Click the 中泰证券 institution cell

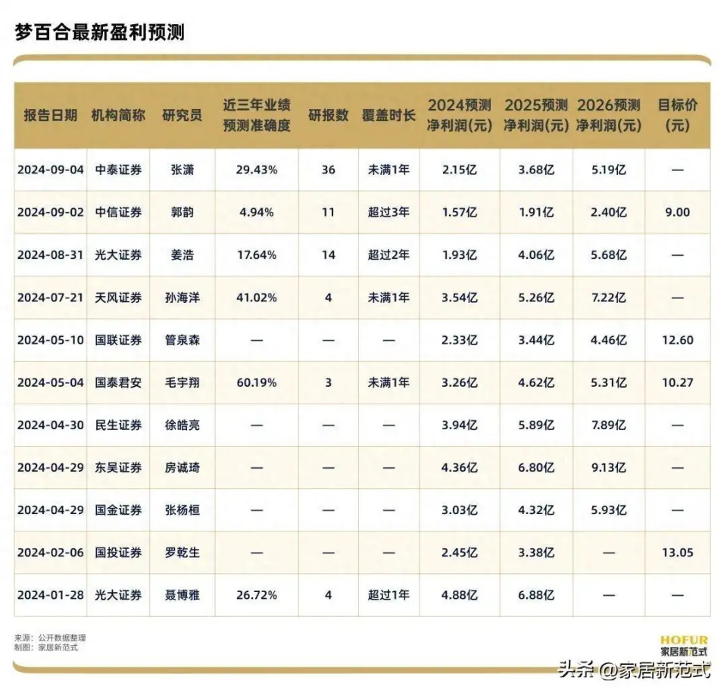[117, 170]
